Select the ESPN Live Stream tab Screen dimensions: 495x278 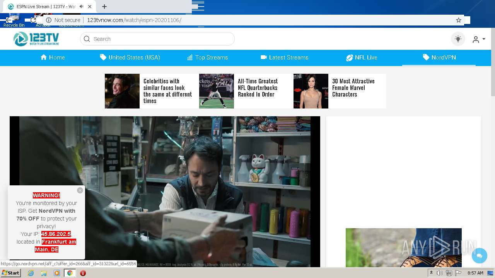(x=48, y=7)
